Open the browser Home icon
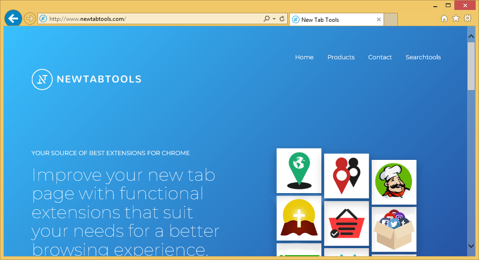Image resolution: width=479 pixels, height=260 pixels. pyautogui.click(x=444, y=19)
